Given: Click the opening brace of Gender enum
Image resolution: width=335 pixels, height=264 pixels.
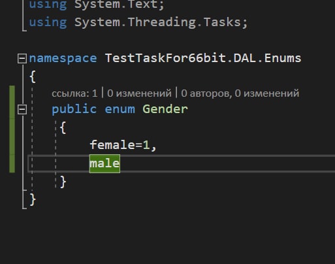Looking at the screenshot, I should point(63,127).
